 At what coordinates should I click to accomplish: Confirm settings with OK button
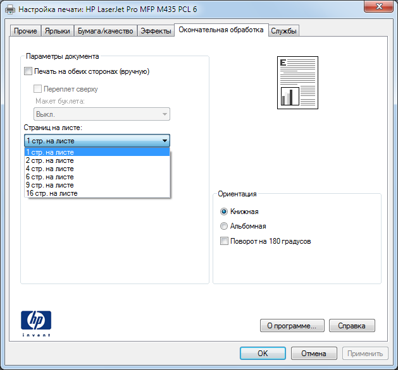pyautogui.click(x=263, y=354)
